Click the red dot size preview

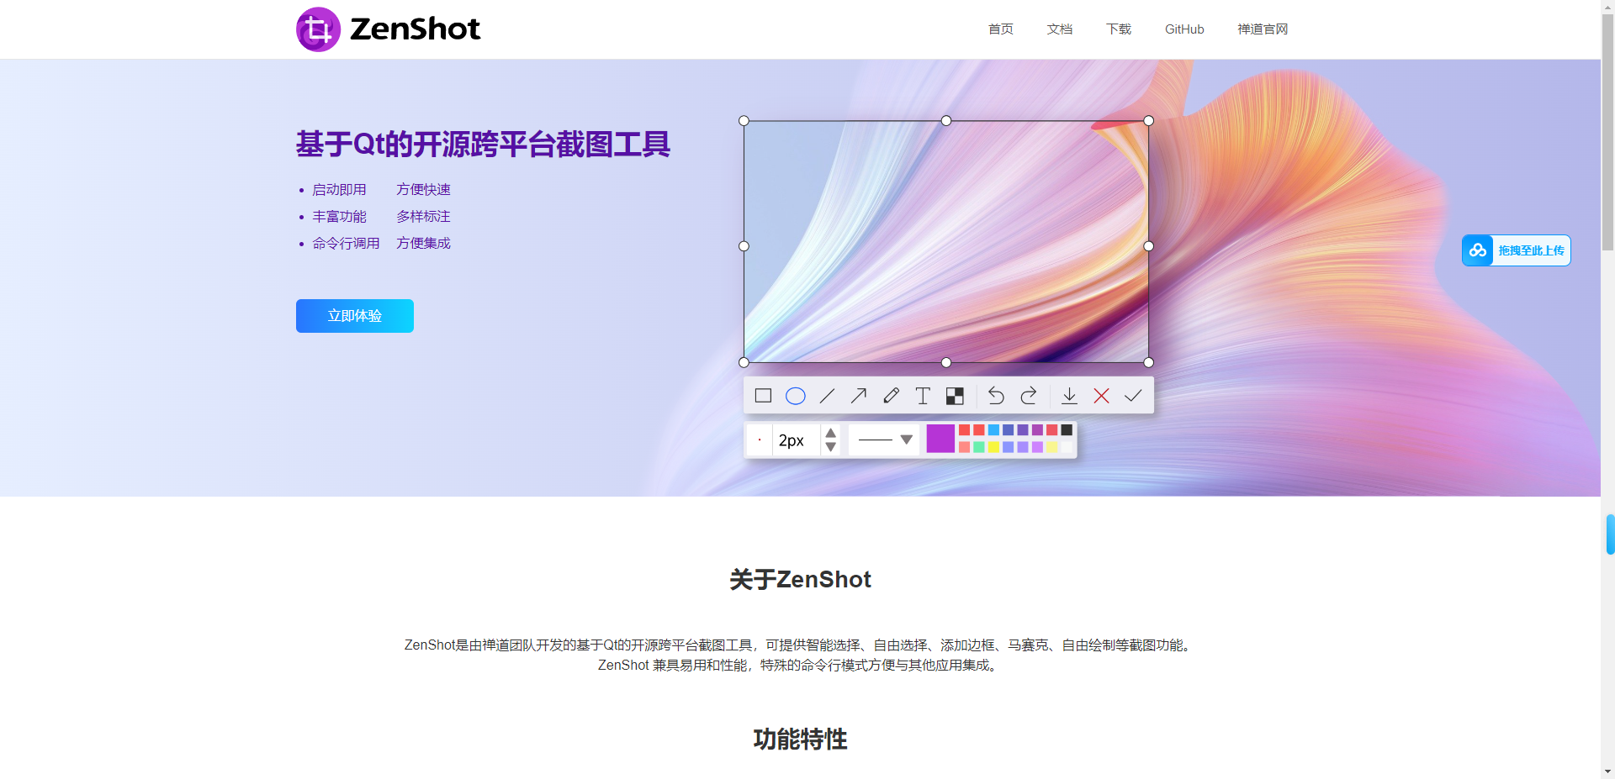(x=760, y=440)
